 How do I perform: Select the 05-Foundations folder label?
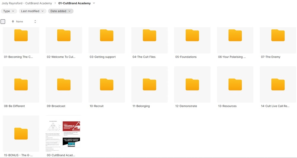(186, 57)
